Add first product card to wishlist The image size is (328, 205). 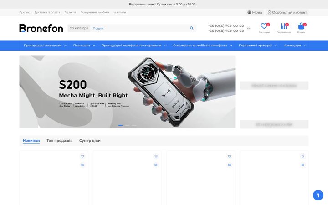click(82, 156)
